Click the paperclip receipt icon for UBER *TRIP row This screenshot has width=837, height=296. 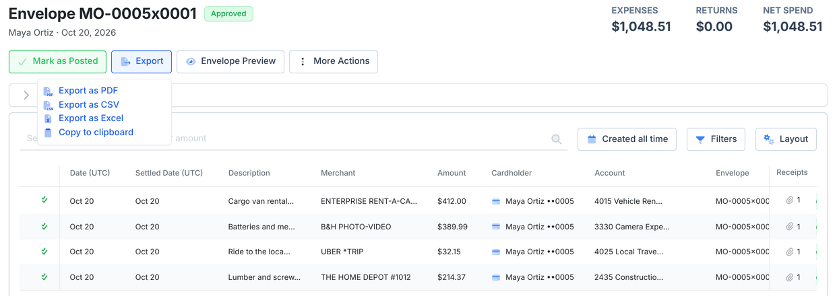point(789,252)
